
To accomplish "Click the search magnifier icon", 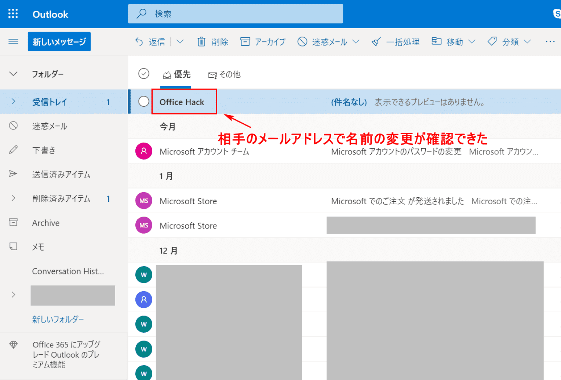I will pos(141,14).
